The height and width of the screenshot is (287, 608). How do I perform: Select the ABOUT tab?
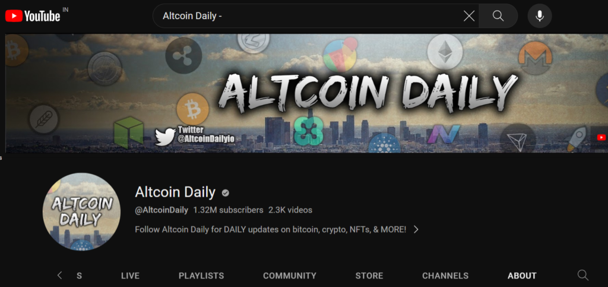(522, 276)
